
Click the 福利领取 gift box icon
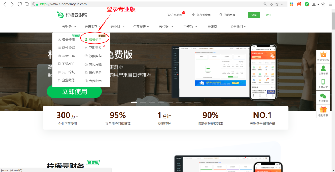coord(323,109)
